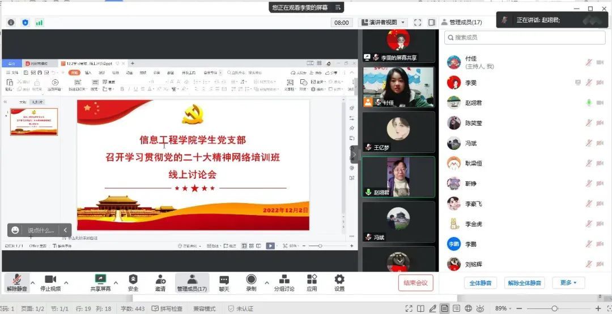Open the 安全 security shield icon

pos(133,279)
